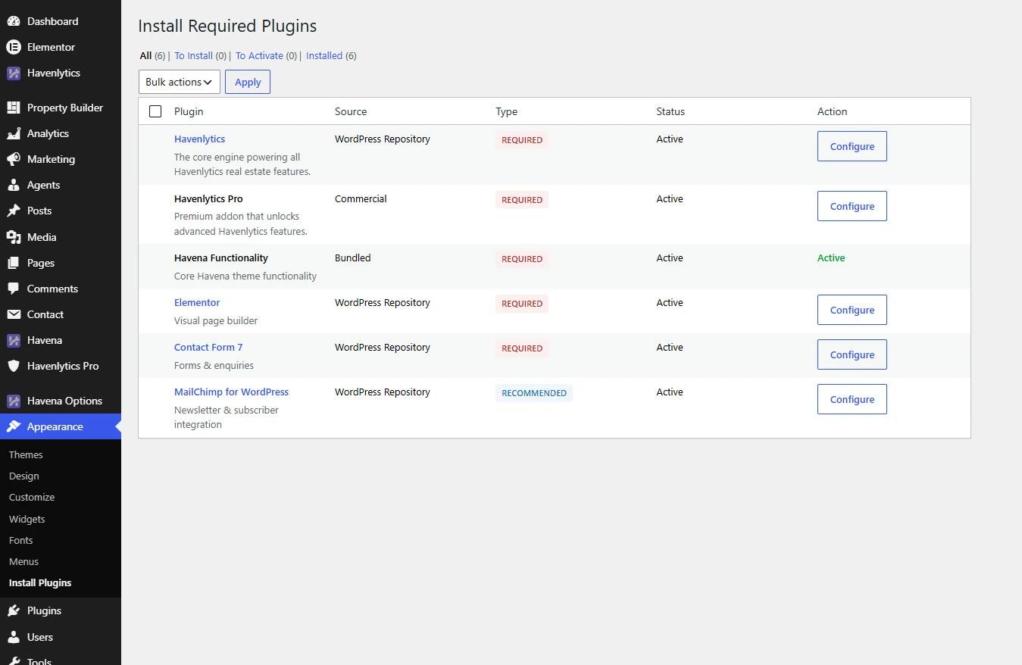Click the Pages icon in sidebar

coord(14,263)
